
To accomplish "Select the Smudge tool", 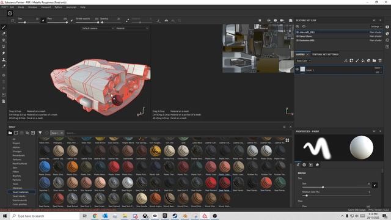I will click(4, 53).
